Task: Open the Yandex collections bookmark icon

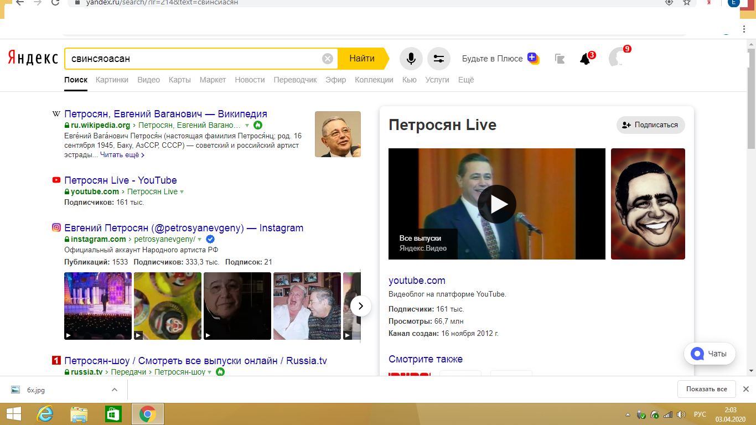Action: [x=560, y=59]
